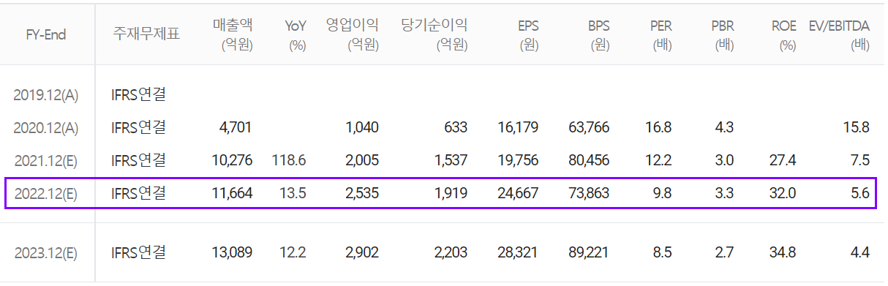The width and height of the screenshot is (888, 286).
Task: Click IFRS연결 in the 2023.12(E) row
Action: click(x=139, y=253)
